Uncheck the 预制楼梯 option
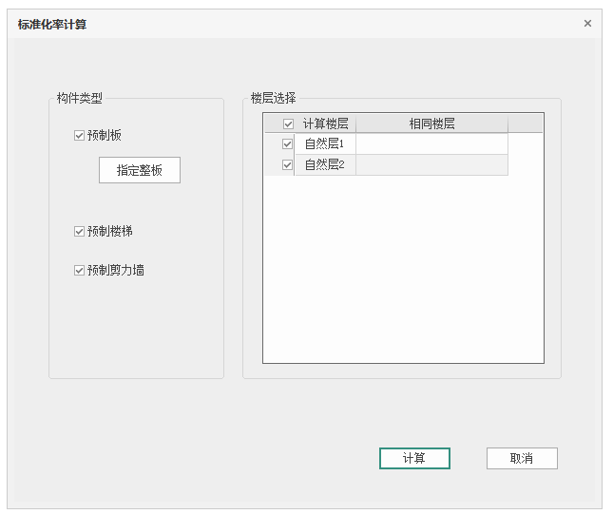The width and height of the screenshot is (613, 514). tap(80, 232)
